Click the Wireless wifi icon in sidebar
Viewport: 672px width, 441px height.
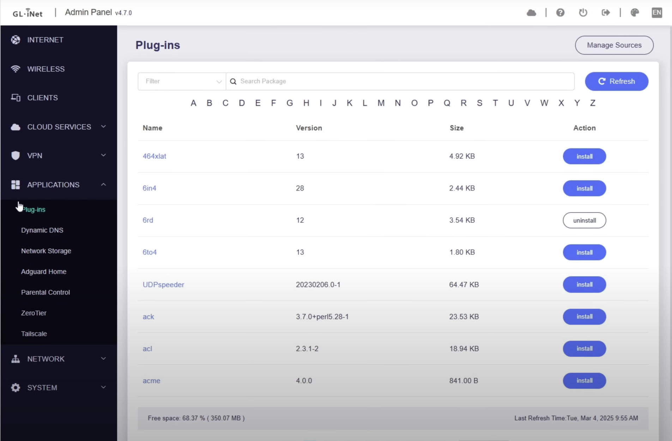pyautogui.click(x=16, y=69)
